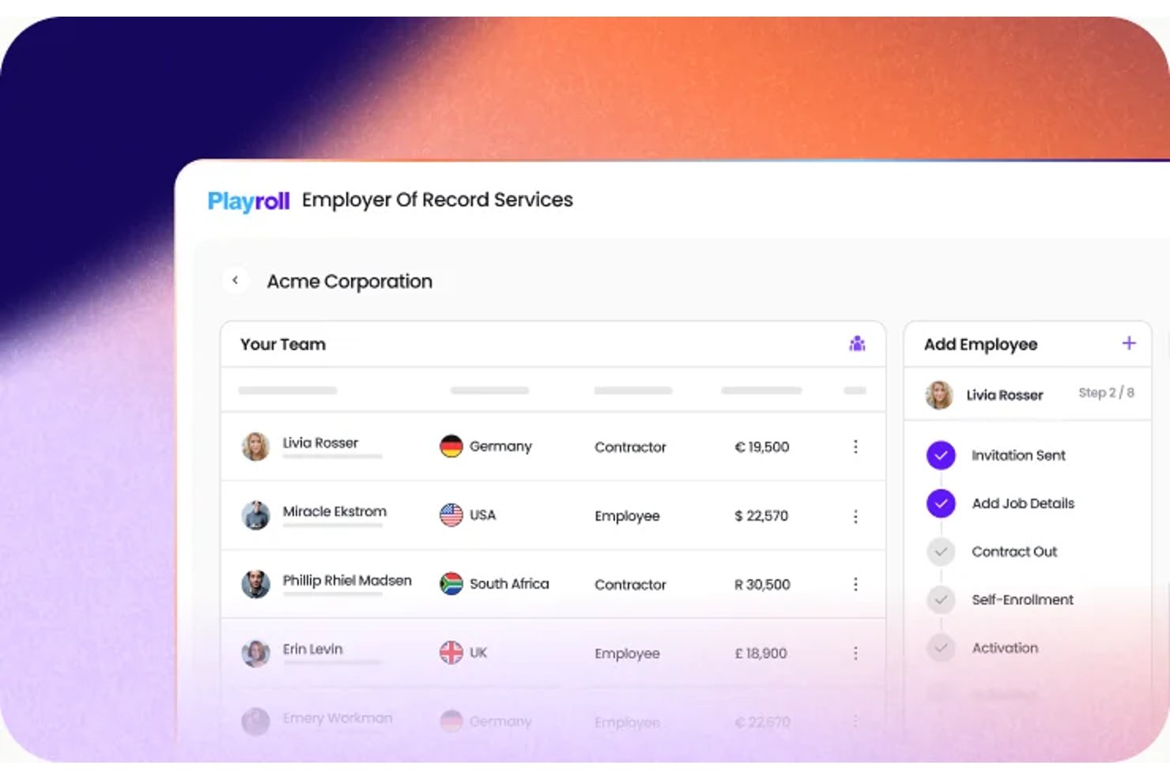Click the Contract Out step circle
The height and width of the screenshot is (780, 1170).
pos(941,552)
